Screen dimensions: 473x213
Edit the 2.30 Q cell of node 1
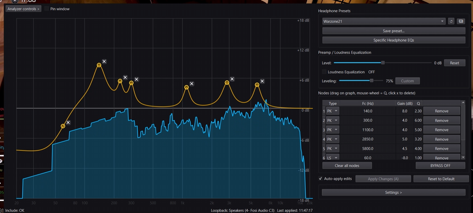[418, 111]
